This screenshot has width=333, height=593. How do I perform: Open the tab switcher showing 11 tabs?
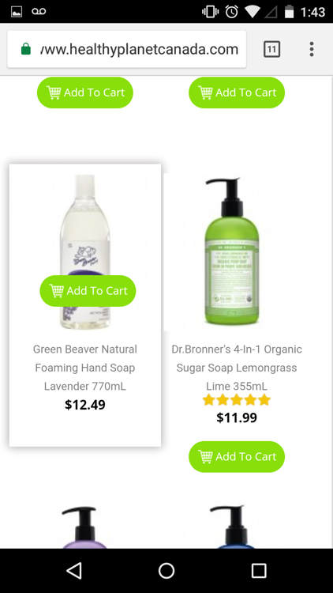271,49
